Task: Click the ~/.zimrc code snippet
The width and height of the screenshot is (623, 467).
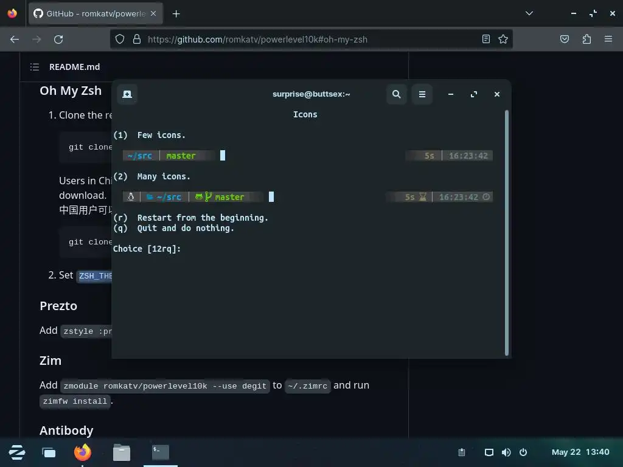Action: coord(307,386)
